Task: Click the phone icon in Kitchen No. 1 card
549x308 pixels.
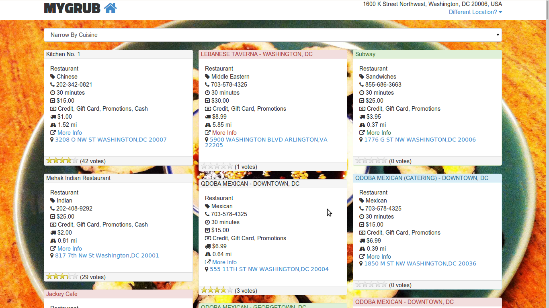Action: click(x=52, y=85)
